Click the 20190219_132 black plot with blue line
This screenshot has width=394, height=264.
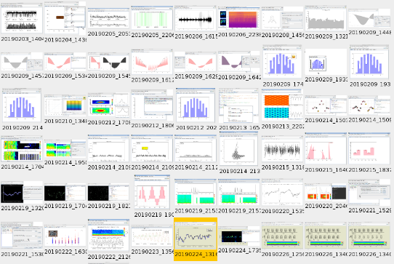[x=22, y=193]
